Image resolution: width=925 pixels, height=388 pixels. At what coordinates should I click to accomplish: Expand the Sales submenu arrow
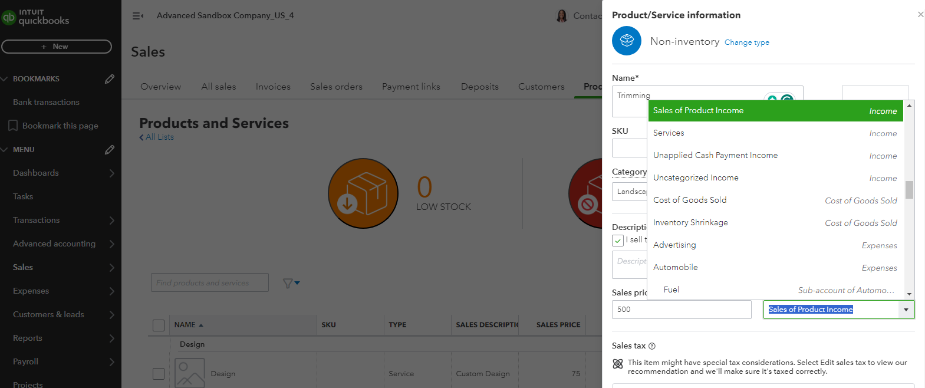(111, 268)
